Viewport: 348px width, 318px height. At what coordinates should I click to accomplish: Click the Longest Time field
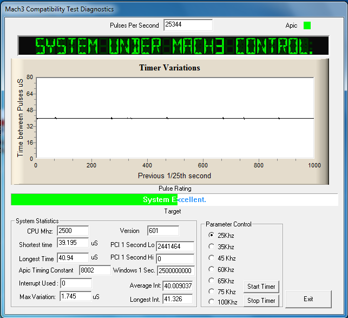[x=73, y=258]
